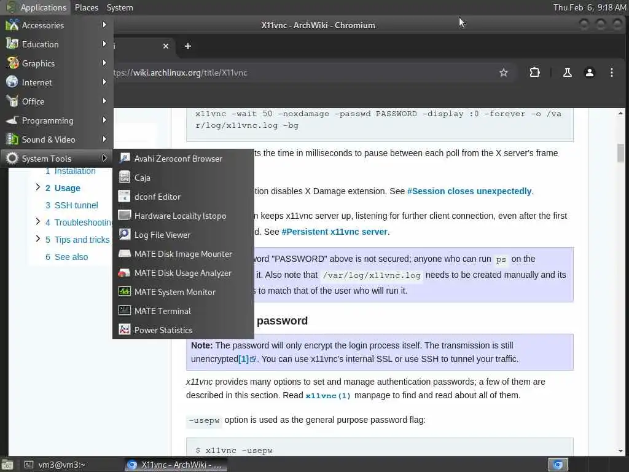Open the Session closes unexpectedly link

coord(469,191)
